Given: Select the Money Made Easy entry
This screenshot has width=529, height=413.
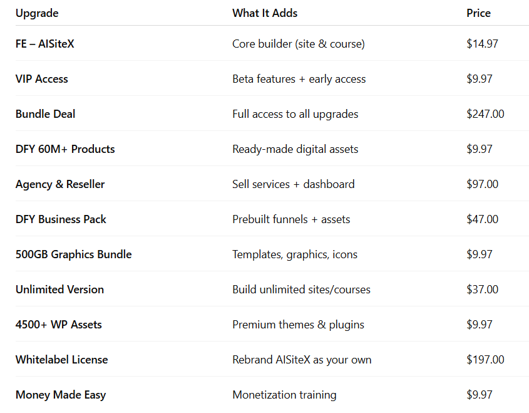Looking at the screenshot, I should point(61,395).
